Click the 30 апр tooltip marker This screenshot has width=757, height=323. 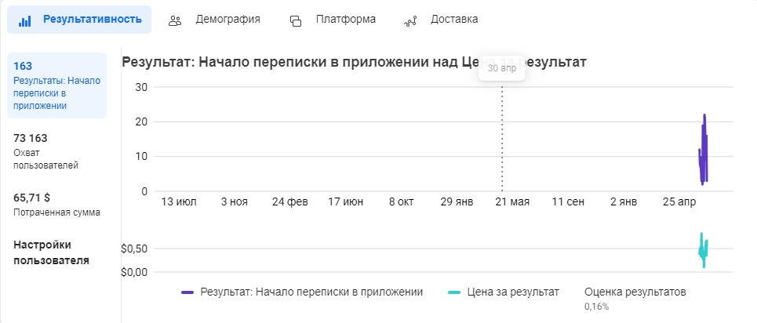[x=502, y=68]
